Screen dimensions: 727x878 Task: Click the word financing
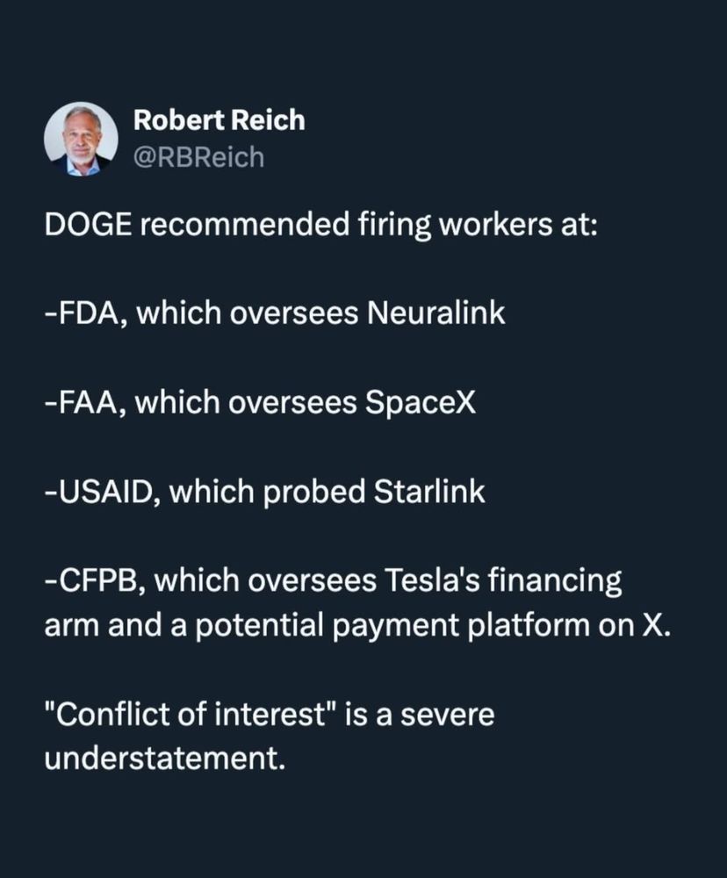coord(555,581)
